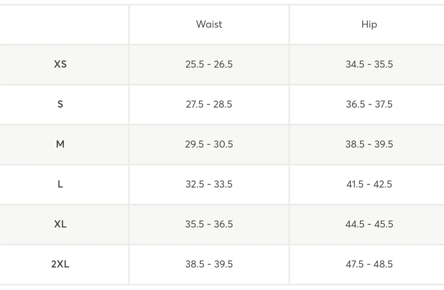Click hip value 44.5 - 45.5
Screen dimensions: 444x290
(369, 224)
